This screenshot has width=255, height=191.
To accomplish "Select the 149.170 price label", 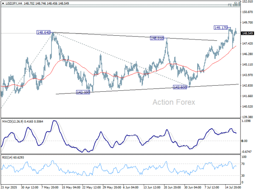I will (x=221, y=28).
